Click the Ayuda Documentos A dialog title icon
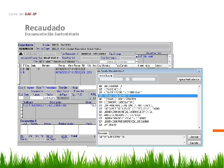This screenshot has width=224, height=168. 99,71
